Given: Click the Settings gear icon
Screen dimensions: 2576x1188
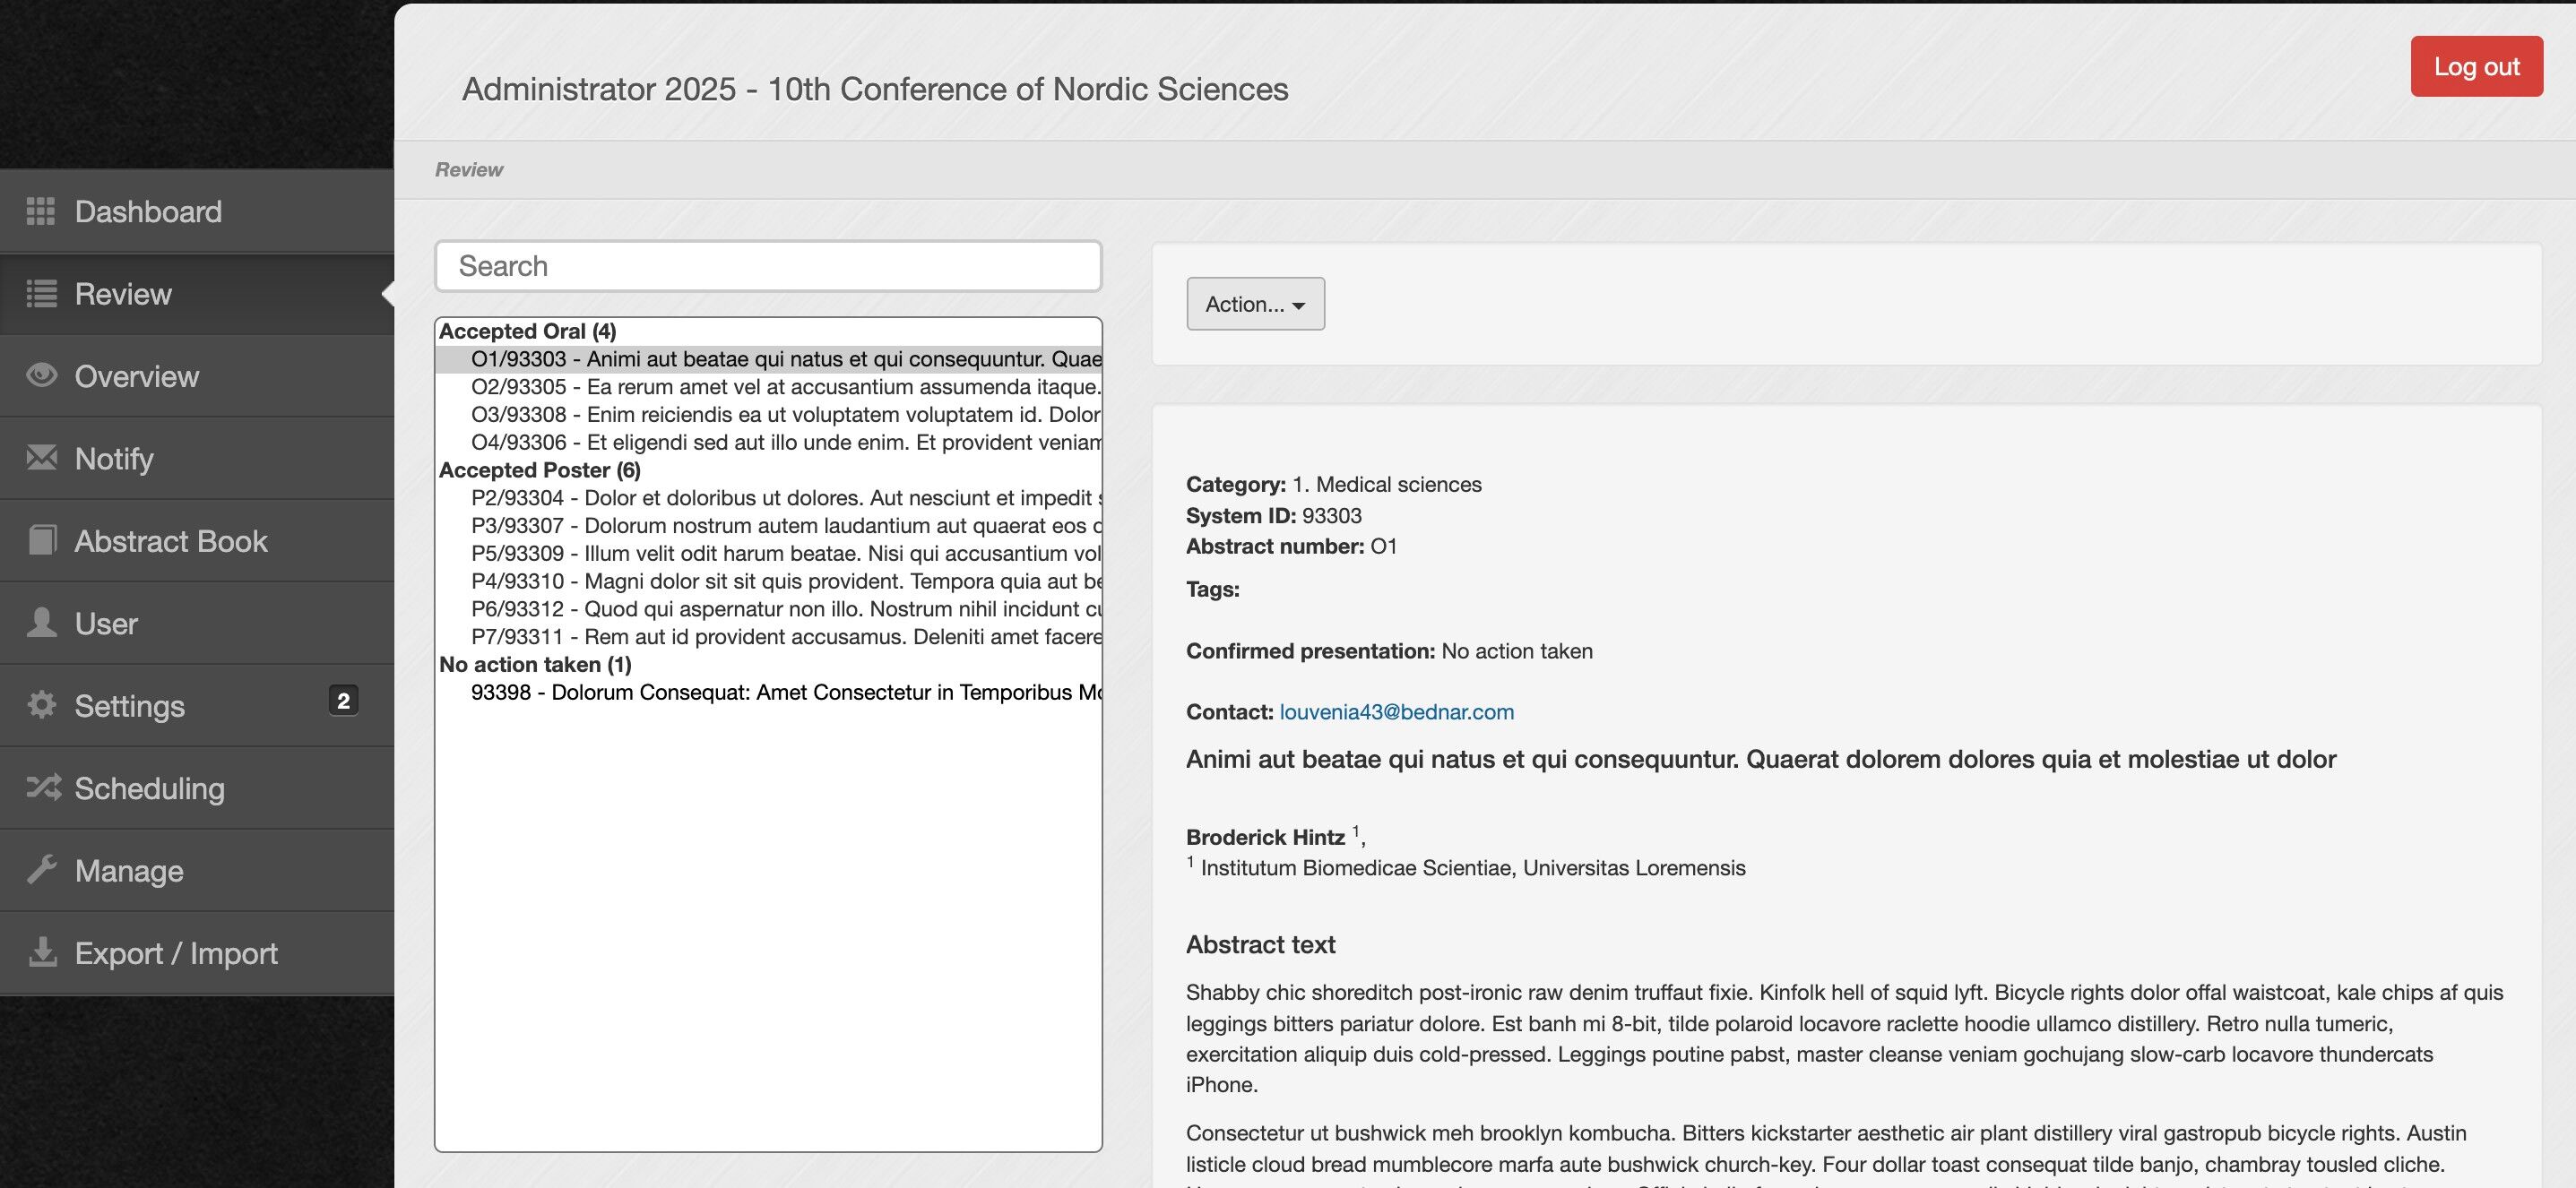Looking at the screenshot, I should coord(41,705).
